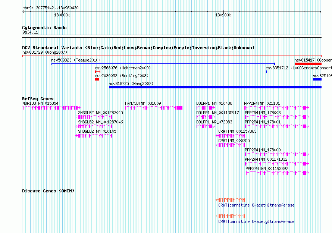Select the red nsv831729 loss variant line
The width and height of the screenshot is (332, 233).
click(172, 56)
